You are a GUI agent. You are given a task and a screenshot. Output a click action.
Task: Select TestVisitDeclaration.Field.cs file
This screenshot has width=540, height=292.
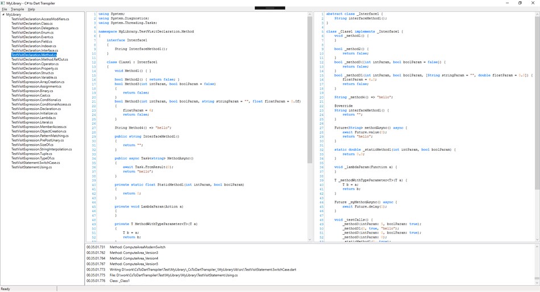click(32, 41)
